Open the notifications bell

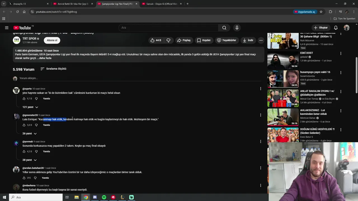(336, 28)
